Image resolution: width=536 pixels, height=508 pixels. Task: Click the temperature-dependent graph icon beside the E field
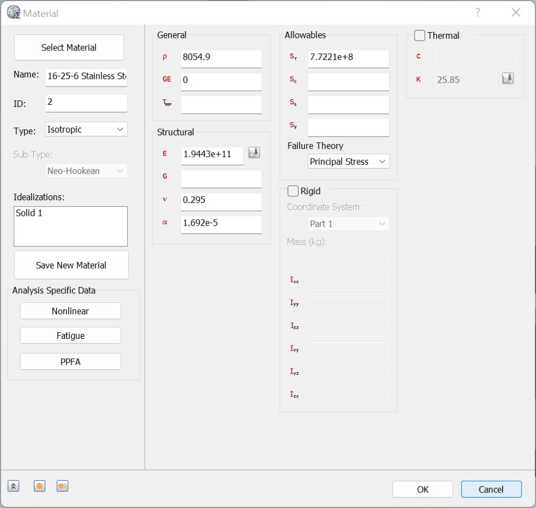(x=254, y=153)
